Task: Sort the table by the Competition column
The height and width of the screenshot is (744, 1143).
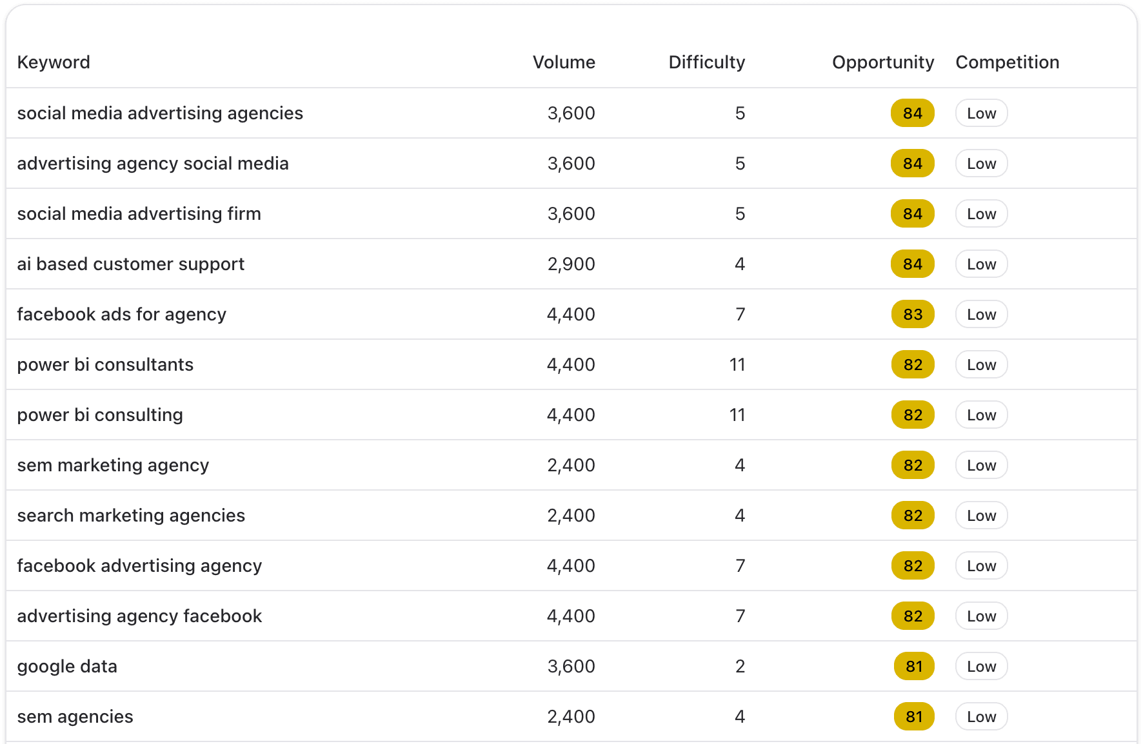Action: 1007,62
